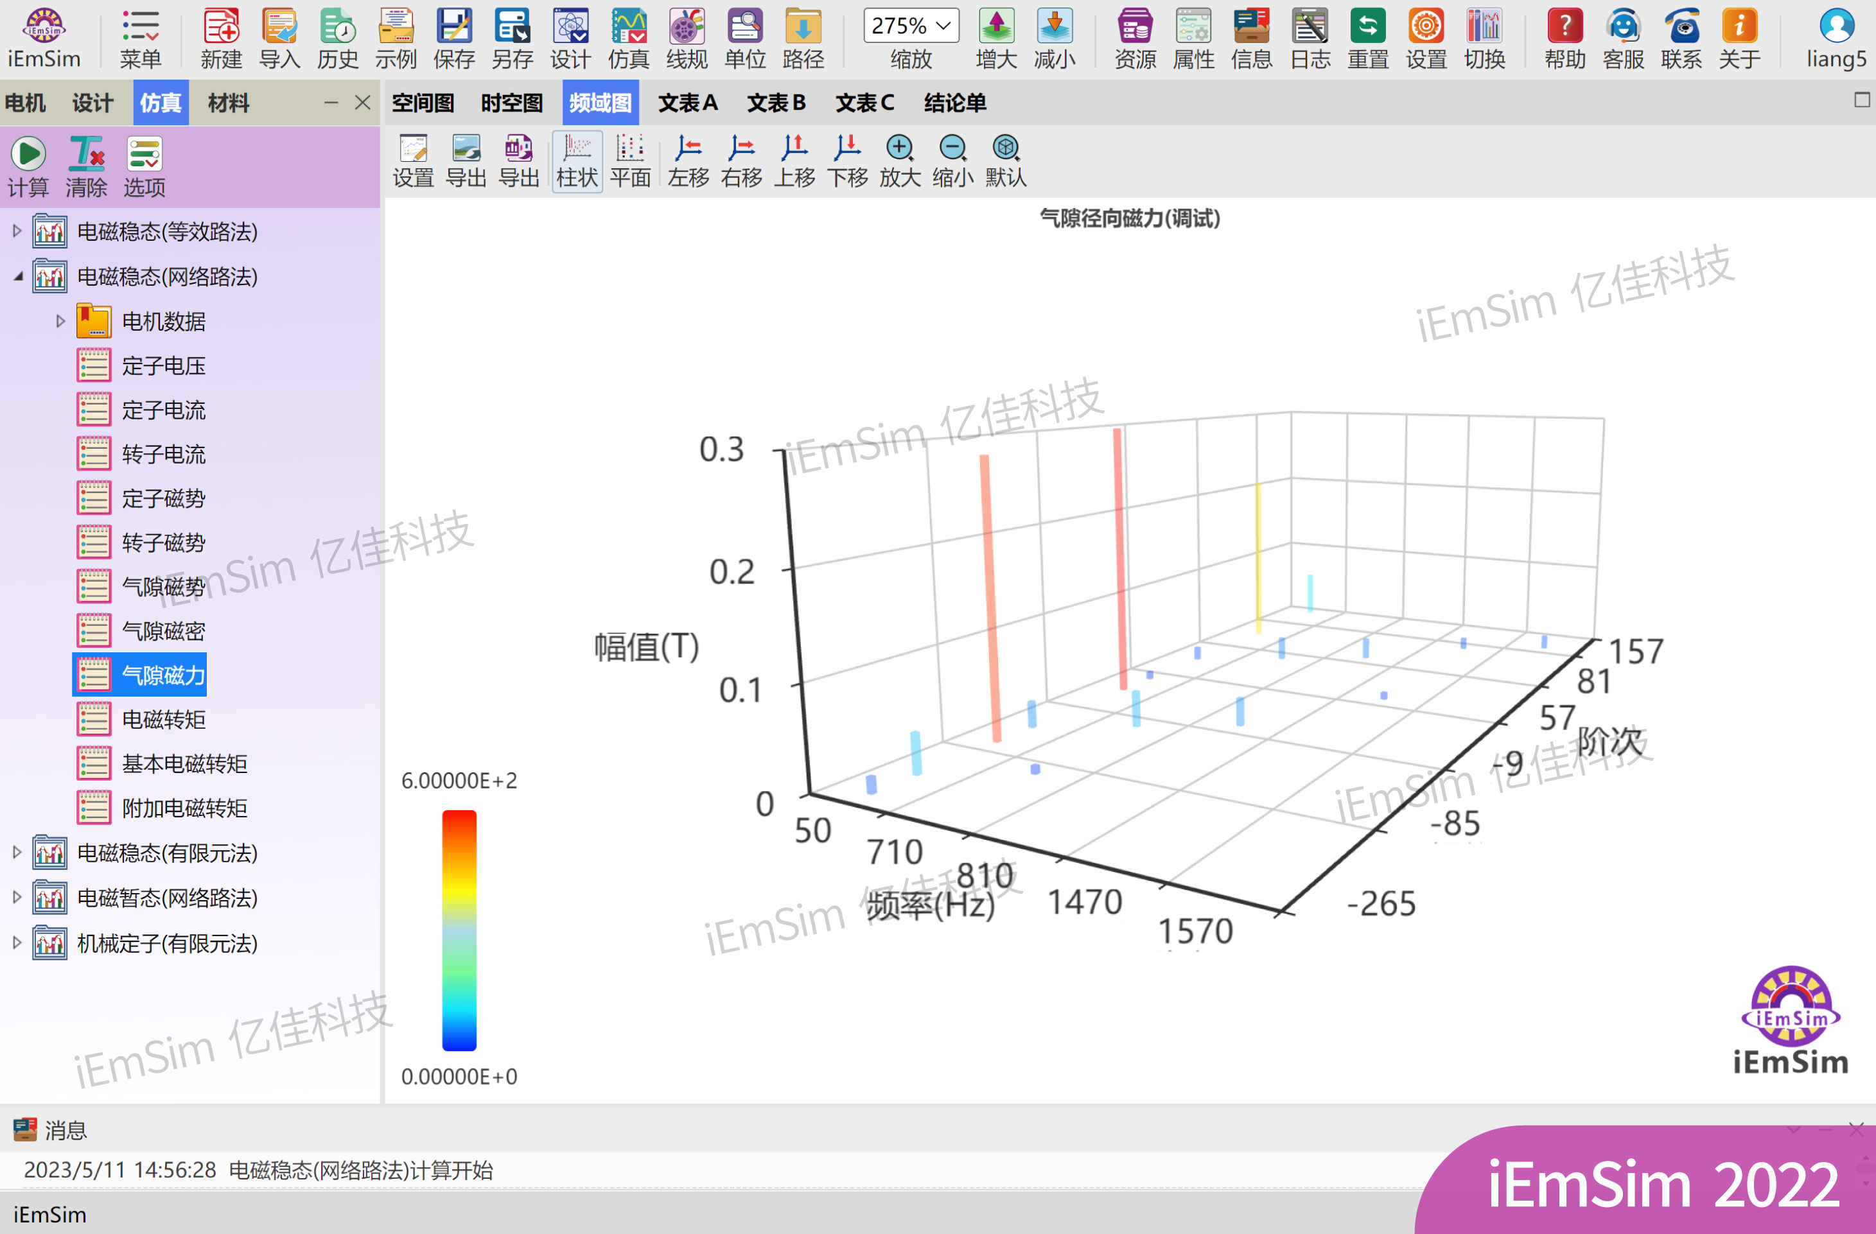This screenshot has height=1234, width=1876.
Task: Open the 属性 (Properties) icon
Action: [x=1193, y=38]
